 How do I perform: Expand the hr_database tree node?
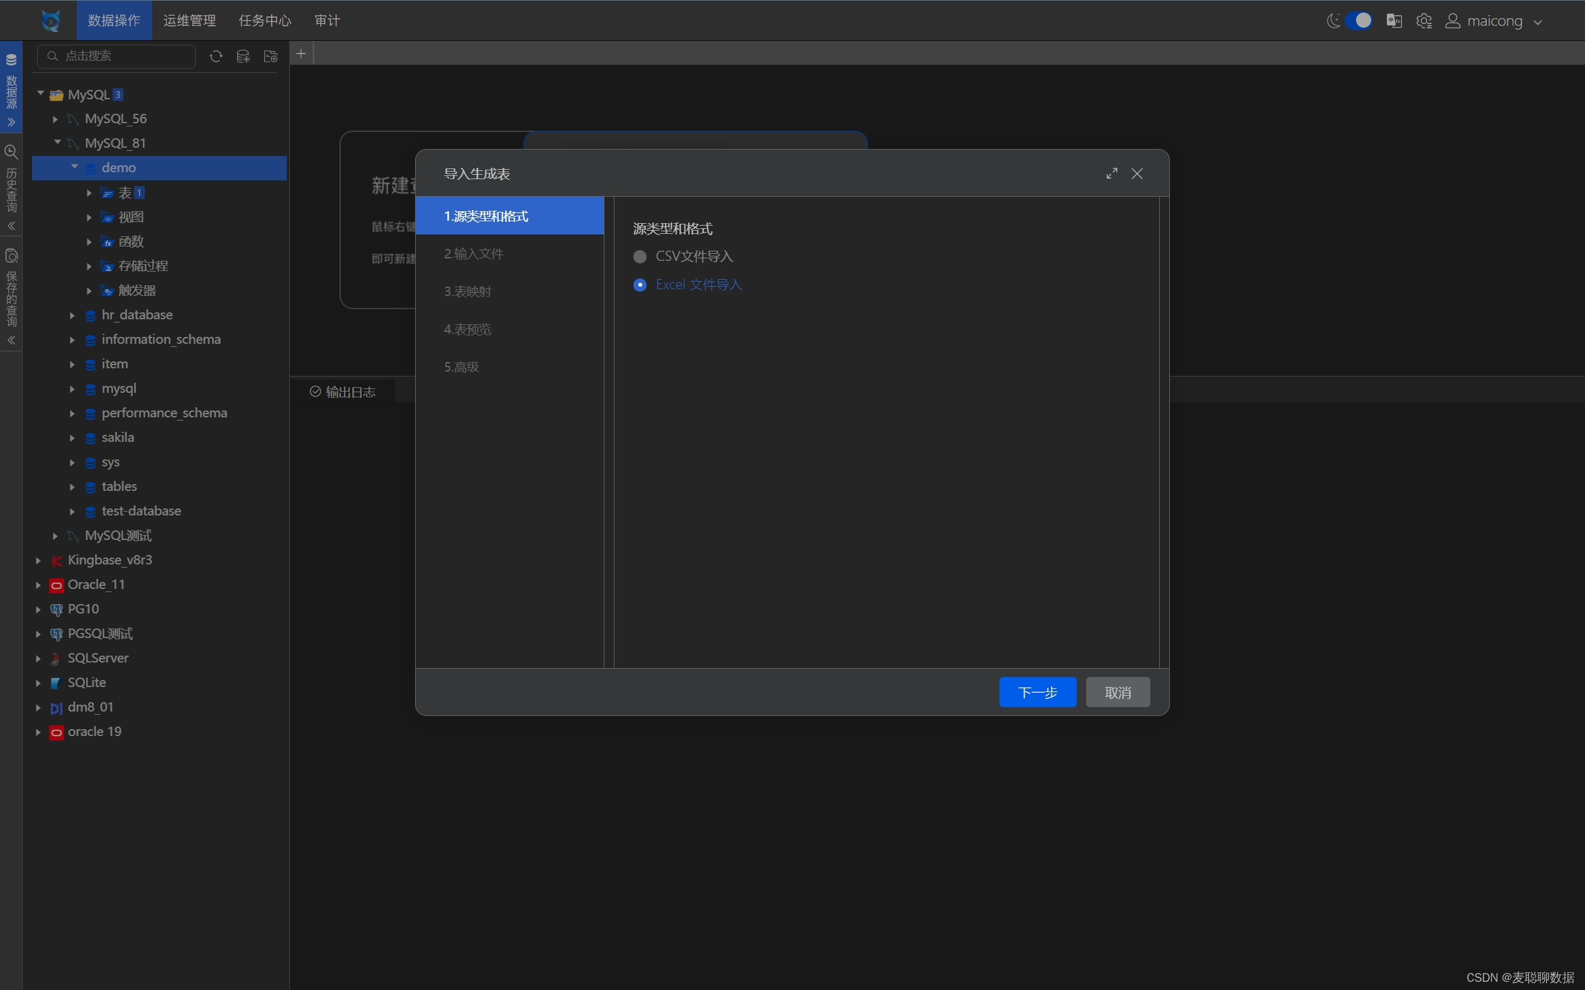tap(72, 316)
